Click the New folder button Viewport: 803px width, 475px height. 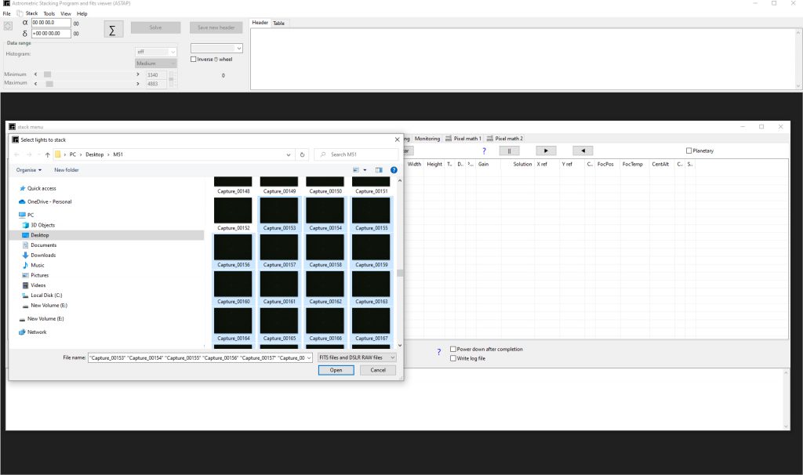[x=67, y=170]
